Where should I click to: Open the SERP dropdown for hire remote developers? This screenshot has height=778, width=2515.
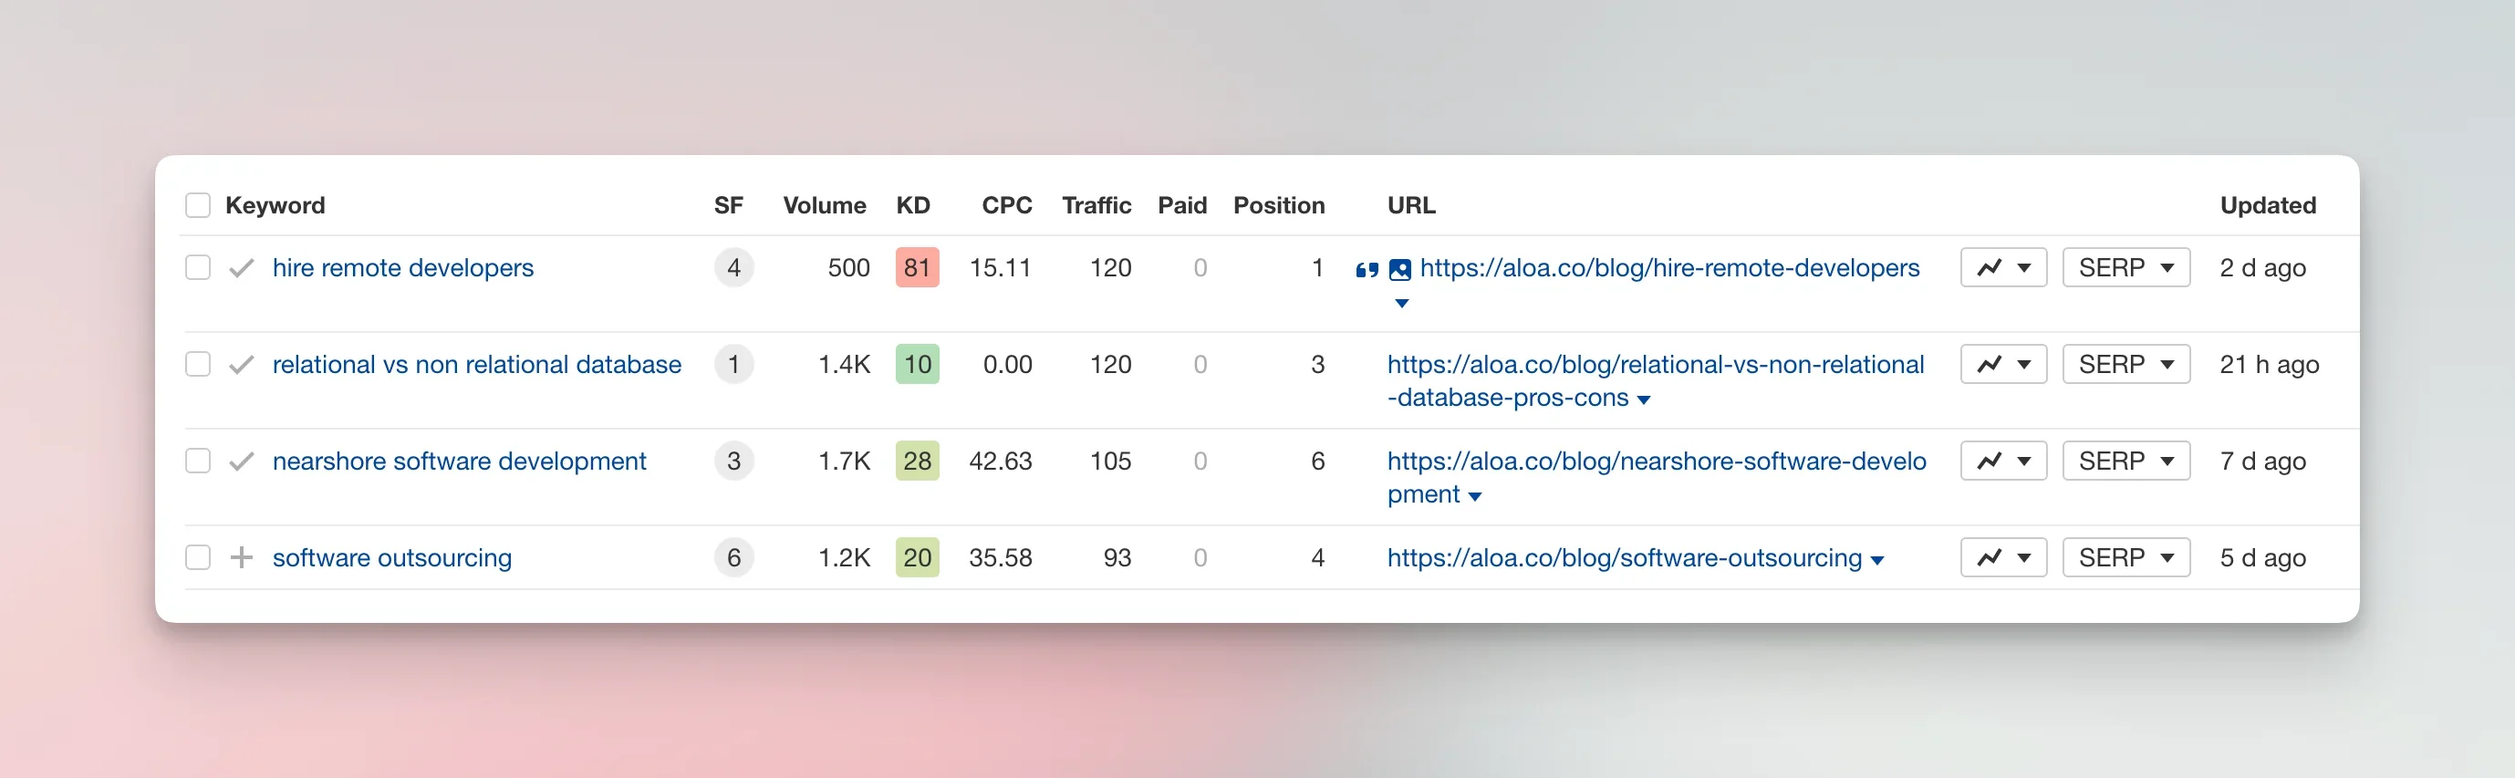tap(2125, 267)
